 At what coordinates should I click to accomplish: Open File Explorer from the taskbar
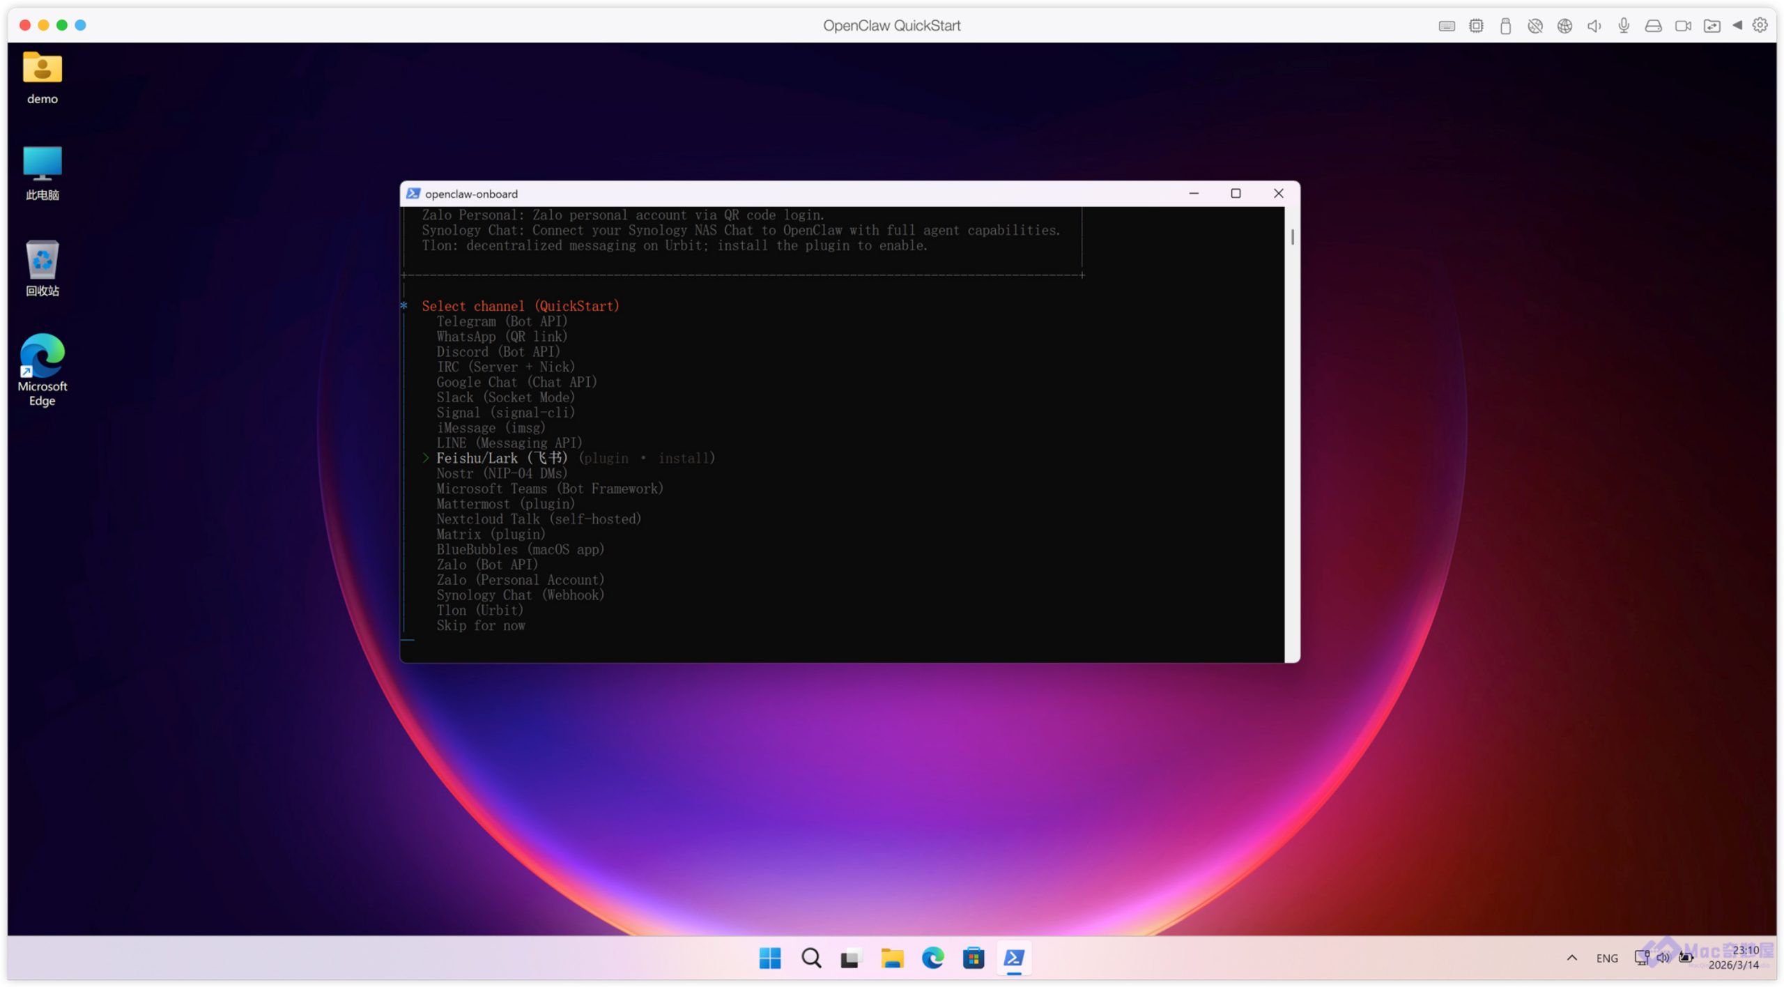[x=891, y=958]
